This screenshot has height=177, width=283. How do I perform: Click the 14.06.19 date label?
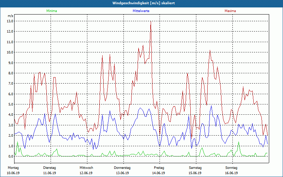point(158,173)
